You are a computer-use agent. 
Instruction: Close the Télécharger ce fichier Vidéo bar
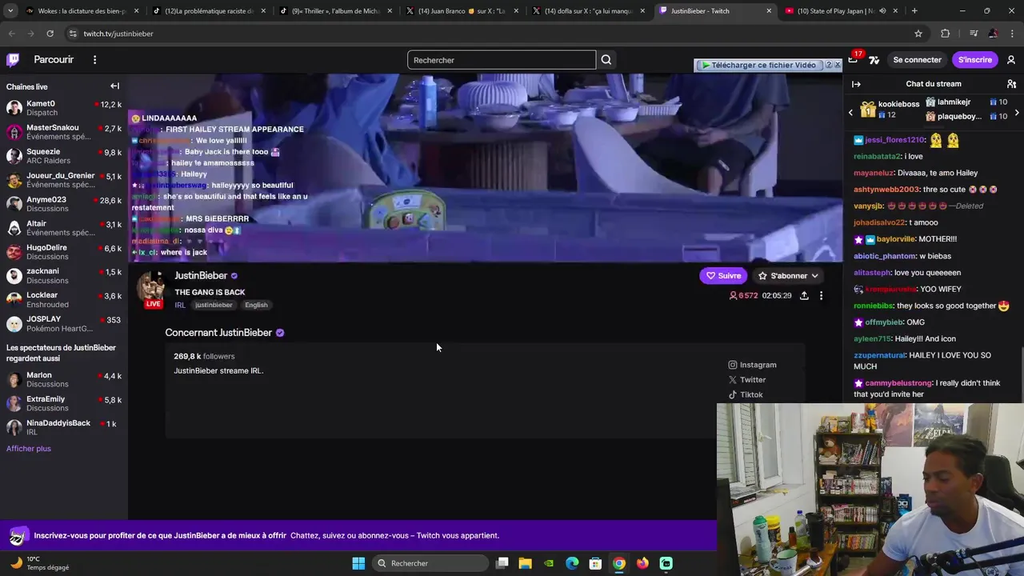838,65
